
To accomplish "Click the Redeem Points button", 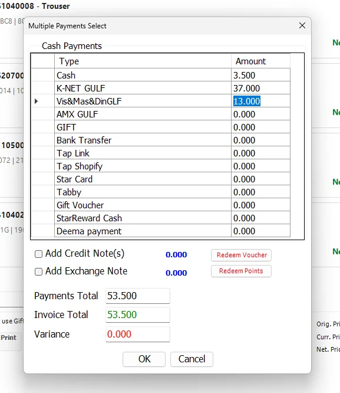I will [x=241, y=271].
